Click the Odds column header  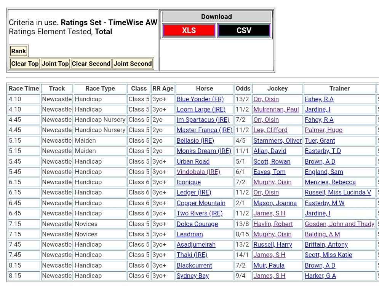(243, 88)
